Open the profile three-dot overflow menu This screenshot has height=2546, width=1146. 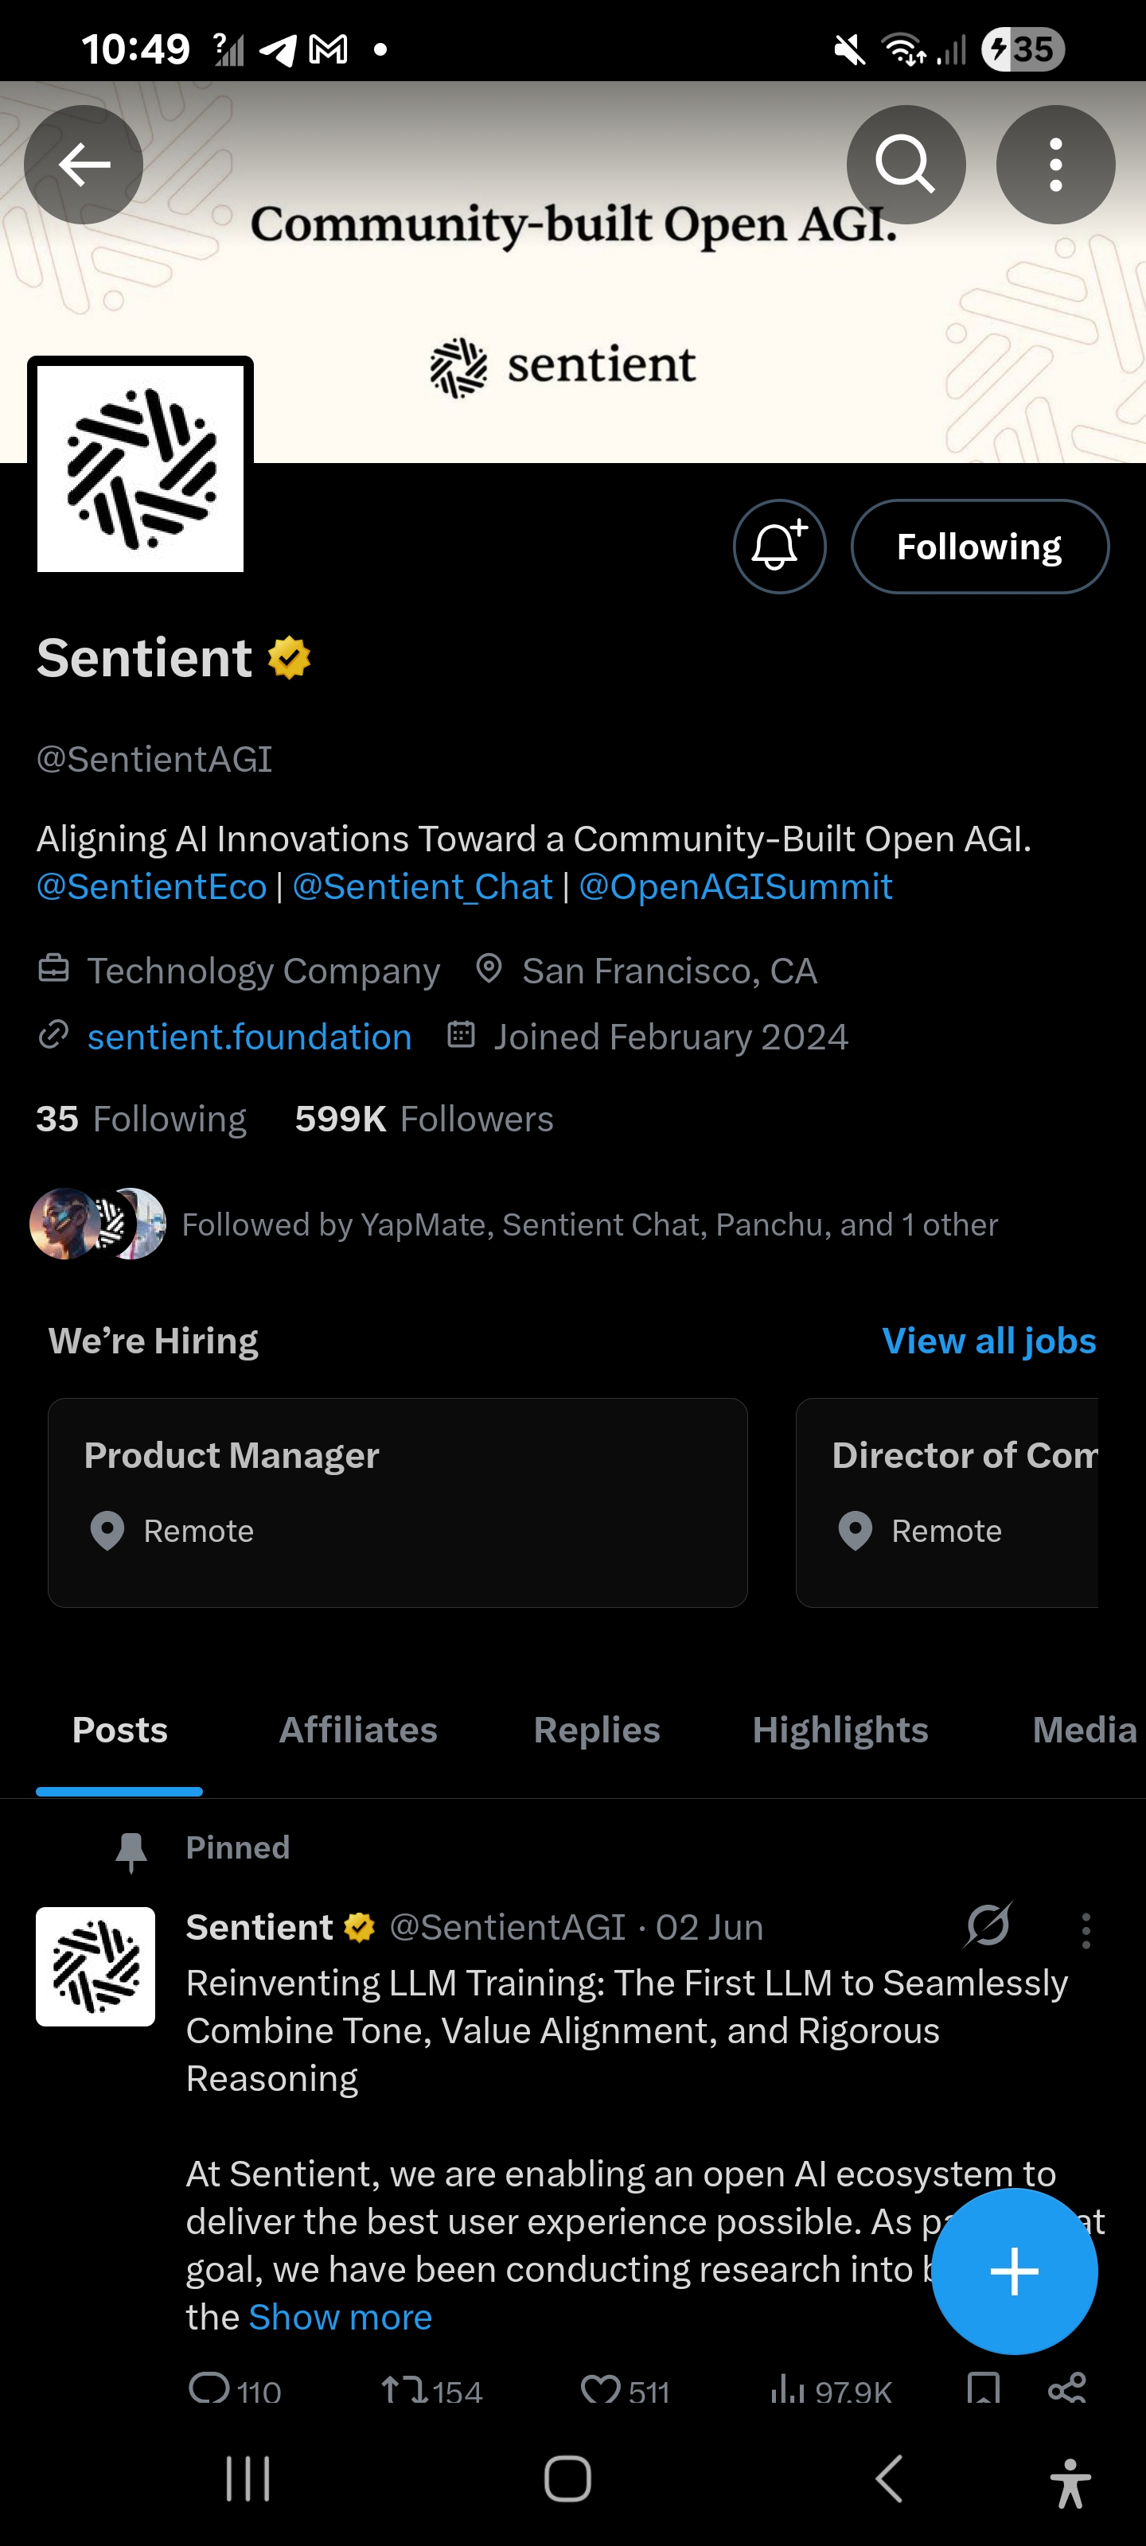[x=1055, y=164]
